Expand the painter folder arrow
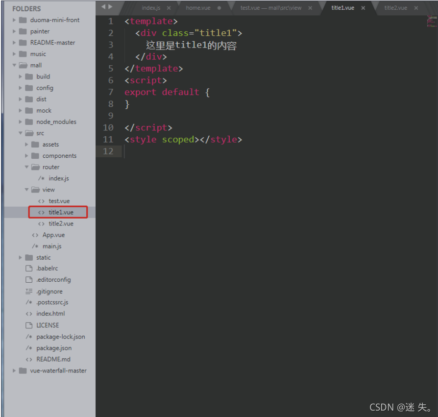 [14, 31]
